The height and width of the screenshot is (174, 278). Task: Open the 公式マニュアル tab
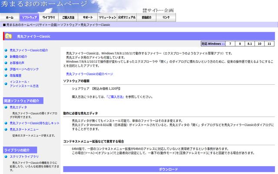tap(127, 17)
